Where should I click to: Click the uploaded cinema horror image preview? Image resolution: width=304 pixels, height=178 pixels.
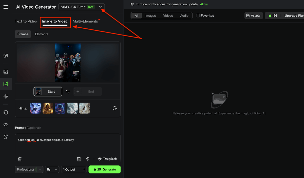[x=68, y=63]
